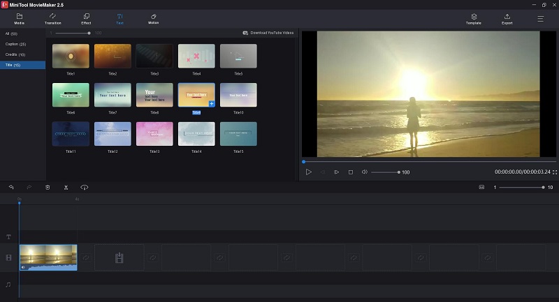The width and height of the screenshot is (559, 302).
Task: Open the hamburger menu
Action: point(540,19)
